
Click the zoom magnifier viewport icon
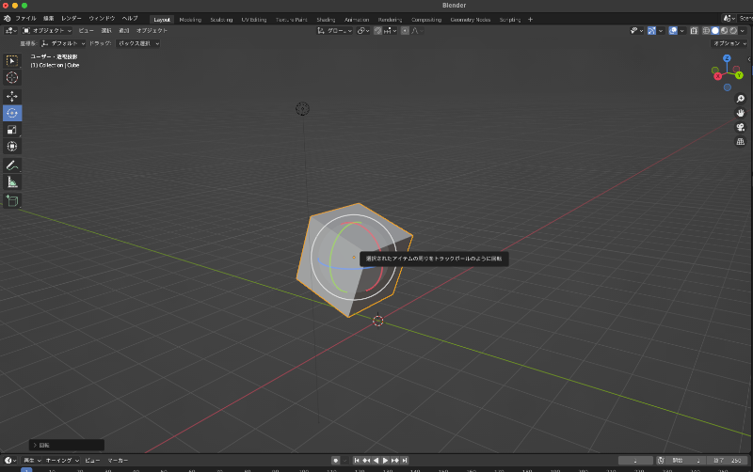[x=741, y=99]
